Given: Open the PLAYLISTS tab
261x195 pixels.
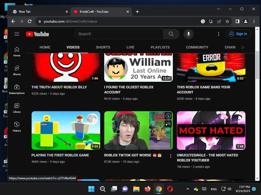Looking at the screenshot, I should point(160,47).
